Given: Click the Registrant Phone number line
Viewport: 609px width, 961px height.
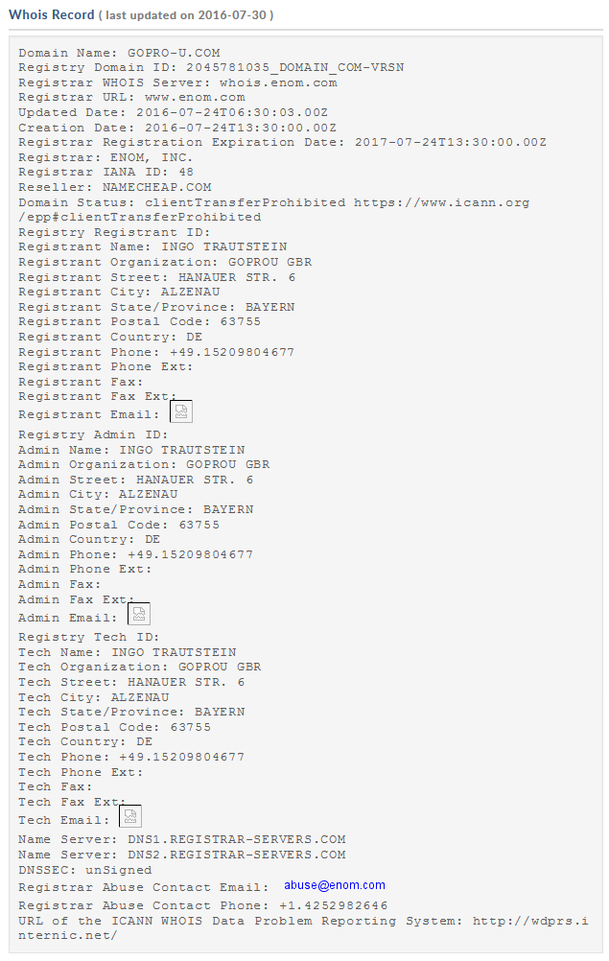Looking at the screenshot, I should coord(156,352).
